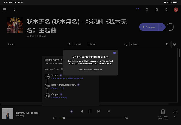
Task: Expand the Play now dropdown arrow
Action: [162, 27]
